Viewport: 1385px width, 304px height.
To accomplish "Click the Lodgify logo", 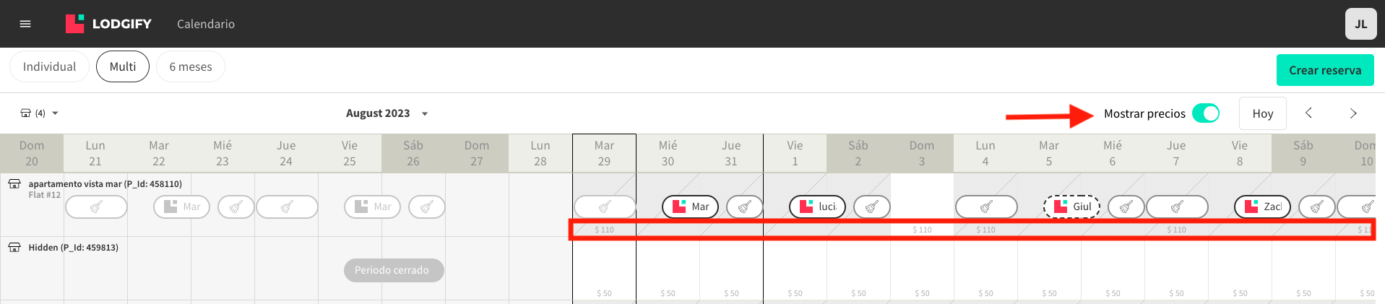I will 109,24.
